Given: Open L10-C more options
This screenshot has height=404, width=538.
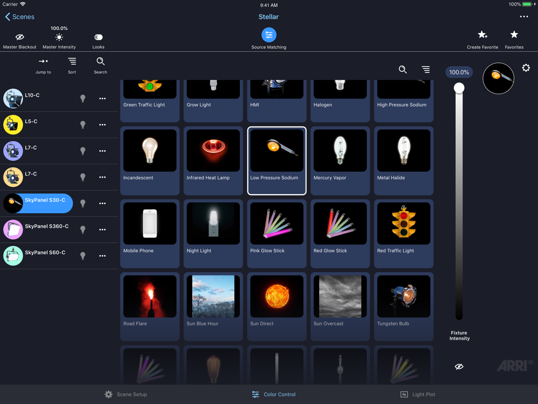Looking at the screenshot, I should (102, 99).
